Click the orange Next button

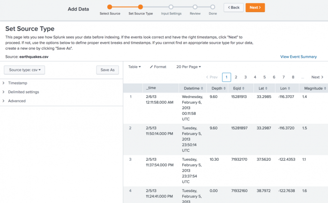(x=255, y=8)
